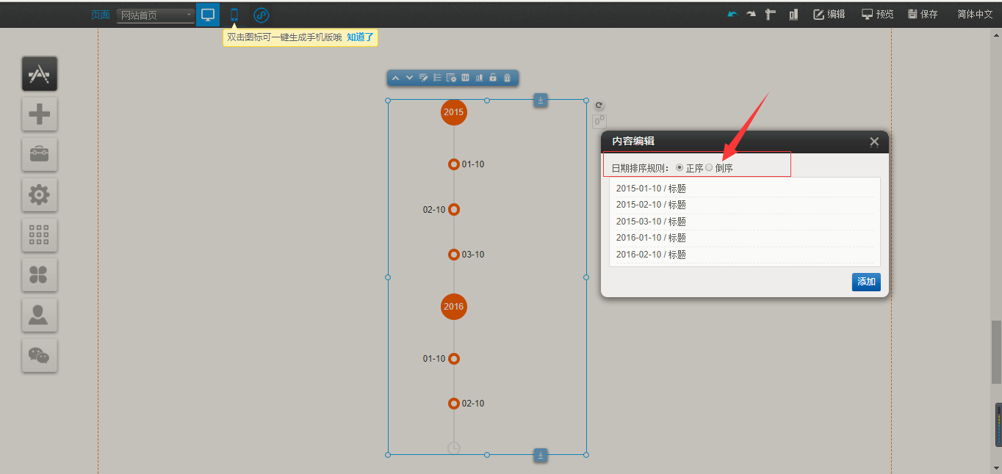
Task: Open the gear settings sidebar icon
Action: 39,194
